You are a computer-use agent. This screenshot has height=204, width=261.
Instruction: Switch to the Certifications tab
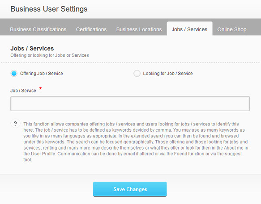click(x=91, y=29)
